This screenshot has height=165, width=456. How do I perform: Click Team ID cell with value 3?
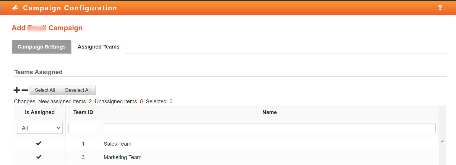(83, 157)
